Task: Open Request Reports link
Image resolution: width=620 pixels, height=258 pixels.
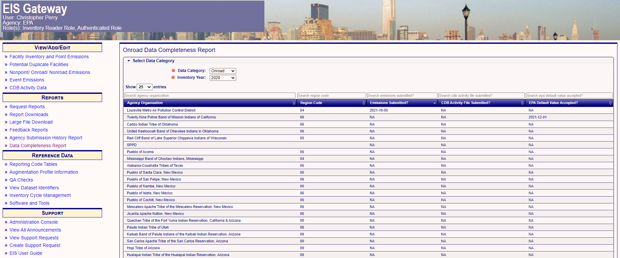Action: tap(27, 107)
